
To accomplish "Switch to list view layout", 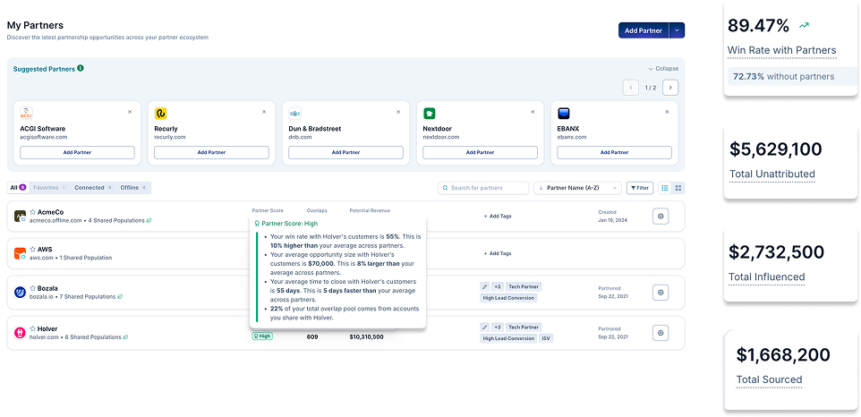I will click(665, 188).
